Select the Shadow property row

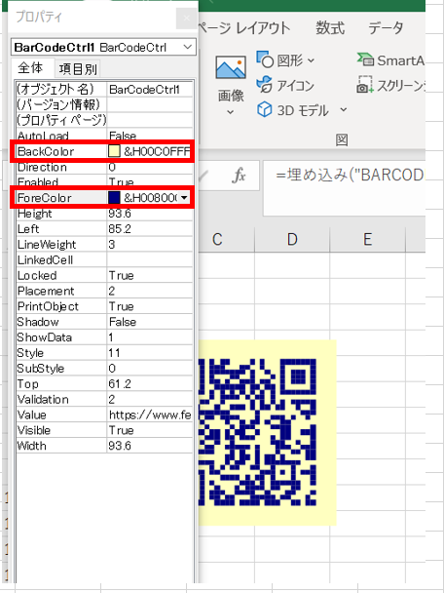click(x=104, y=322)
